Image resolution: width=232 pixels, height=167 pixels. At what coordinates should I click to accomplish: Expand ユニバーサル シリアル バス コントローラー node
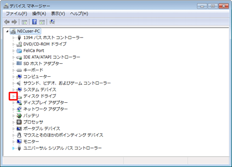click(13, 148)
